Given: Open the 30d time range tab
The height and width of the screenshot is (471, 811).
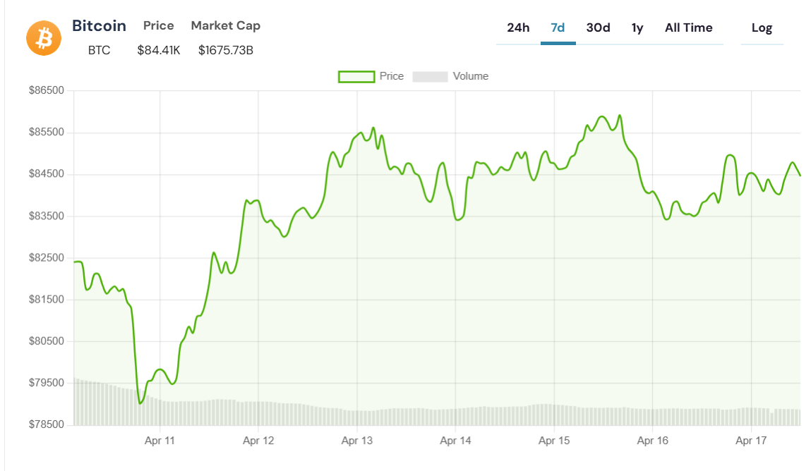Looking at the screenshot, I should tap(598, 28).
